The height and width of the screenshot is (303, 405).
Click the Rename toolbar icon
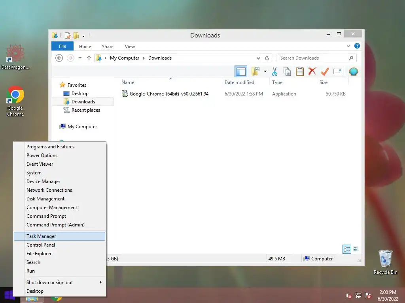(x=338, y=71)
